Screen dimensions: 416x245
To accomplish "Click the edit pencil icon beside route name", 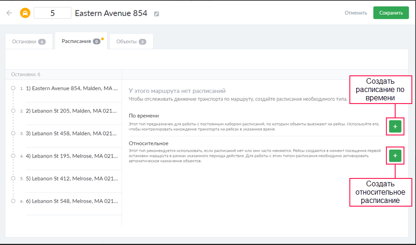I will tap(156, 14).
